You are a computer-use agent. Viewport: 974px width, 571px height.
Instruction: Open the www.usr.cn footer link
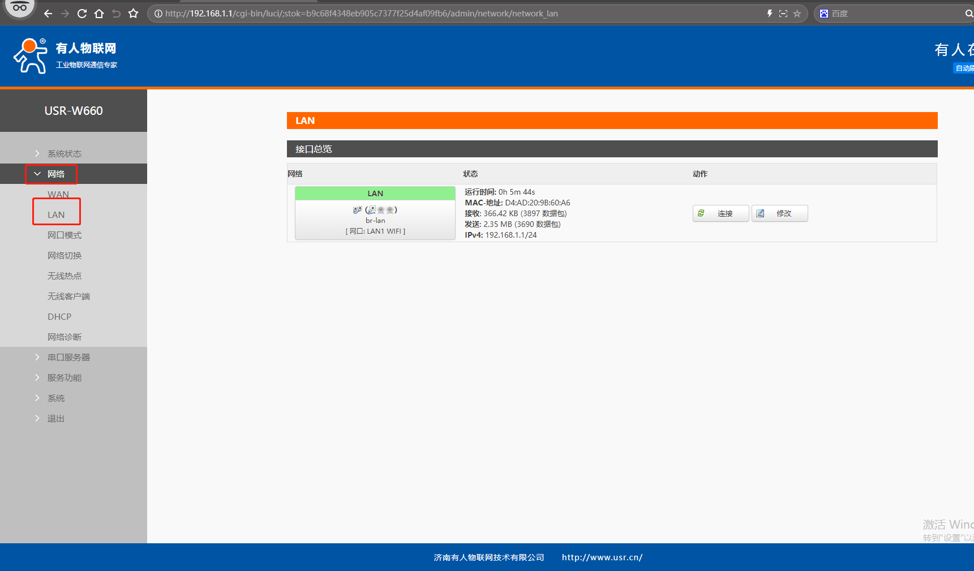(x=602, y=557)
